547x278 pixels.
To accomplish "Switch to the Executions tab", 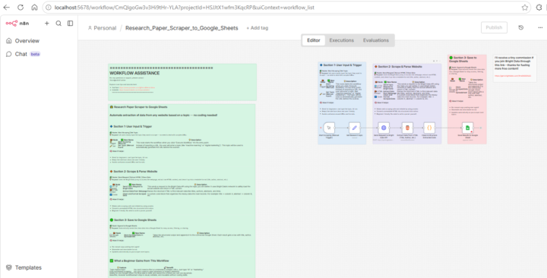I will coord(342,40).
